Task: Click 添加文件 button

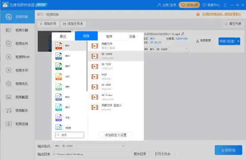Action: point(48,24)
